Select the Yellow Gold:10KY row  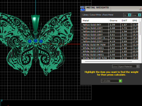(110, 28)
